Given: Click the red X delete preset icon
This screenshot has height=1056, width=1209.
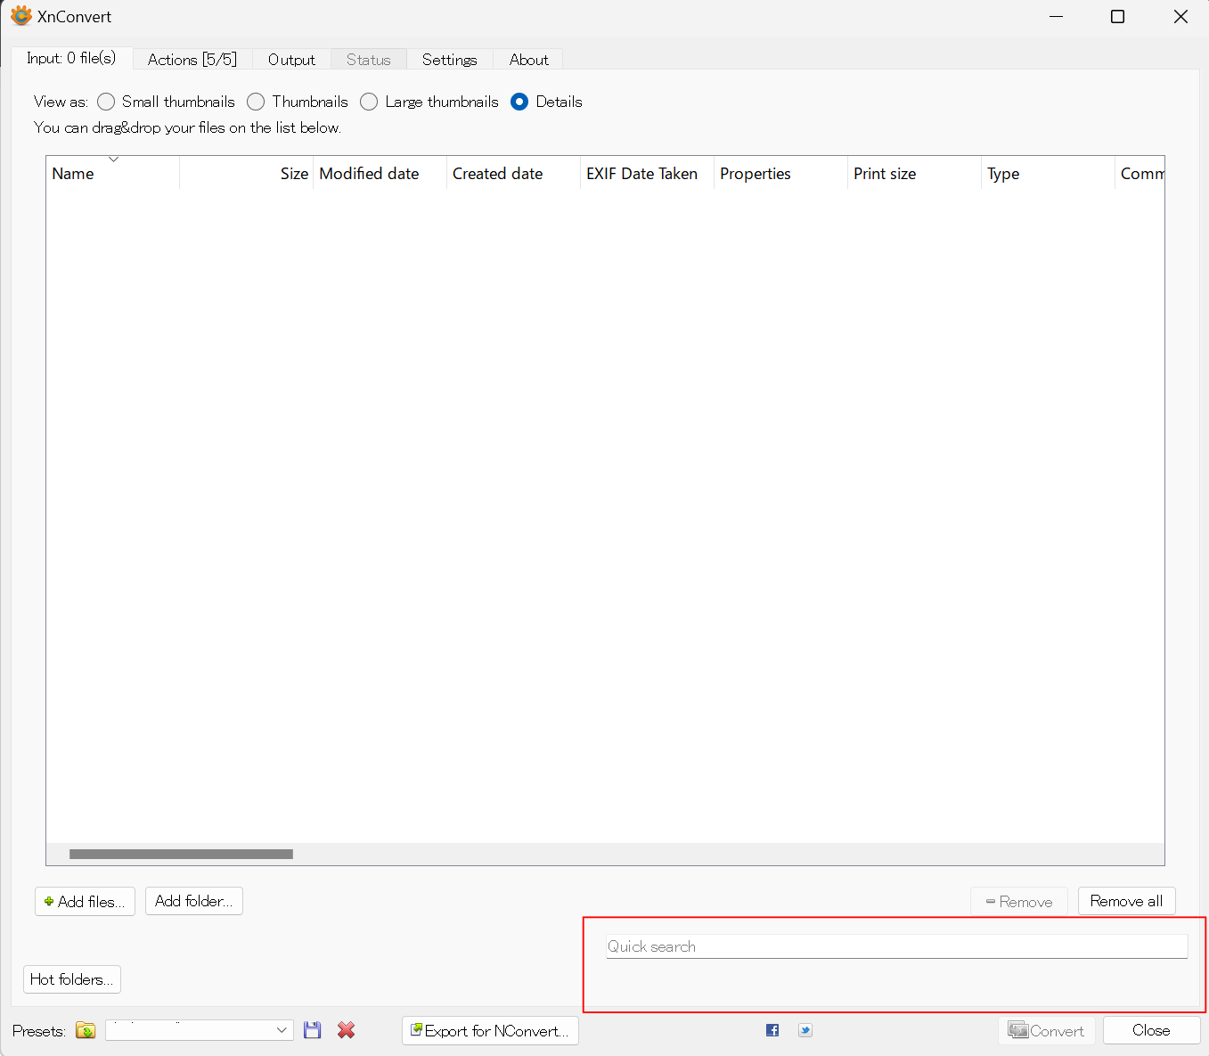Looking at the screenshot, I should [x=347, y=1030].
